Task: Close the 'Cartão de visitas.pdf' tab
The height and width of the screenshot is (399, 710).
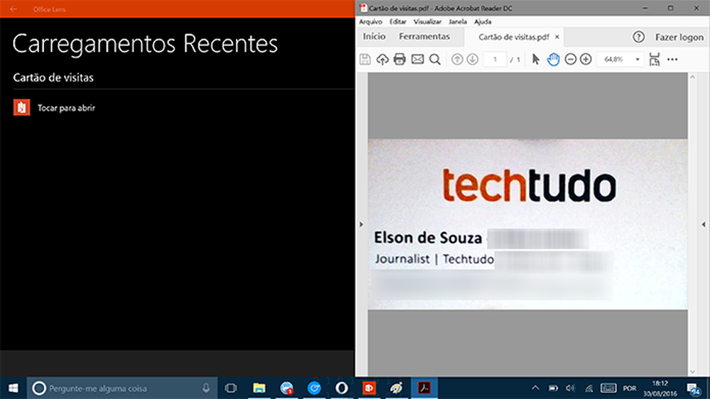Action: 557,37
